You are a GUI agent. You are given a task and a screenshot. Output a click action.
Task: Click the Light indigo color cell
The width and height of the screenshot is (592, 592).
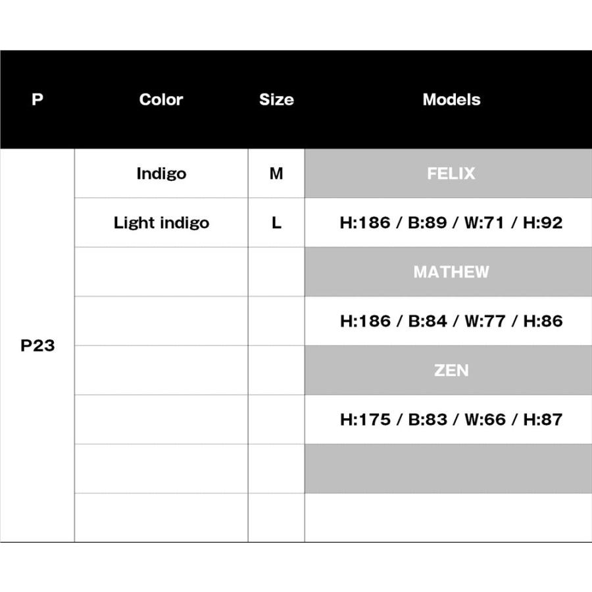pyautogui.click(x=161, y=223)
